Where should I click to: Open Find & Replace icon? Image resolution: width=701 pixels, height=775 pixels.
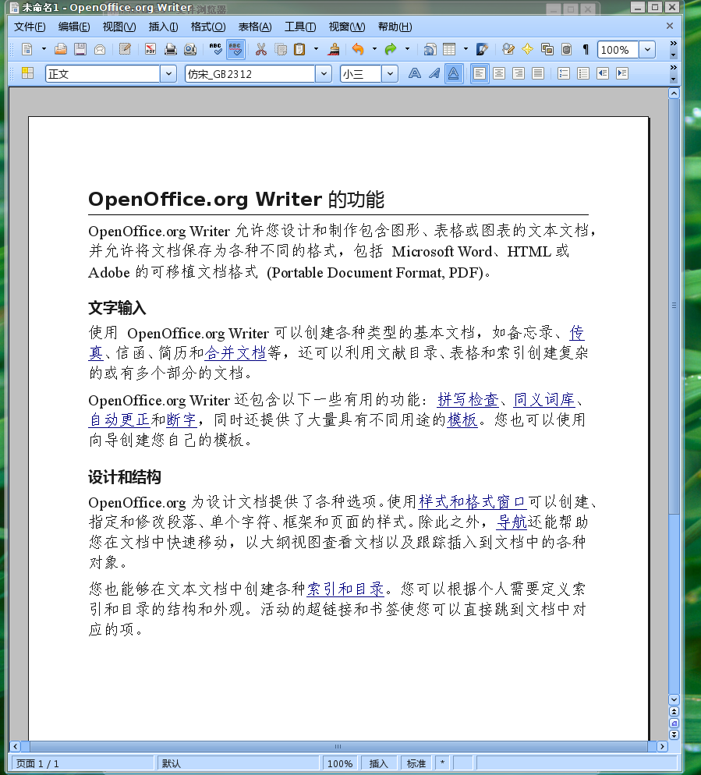point(508,49)
